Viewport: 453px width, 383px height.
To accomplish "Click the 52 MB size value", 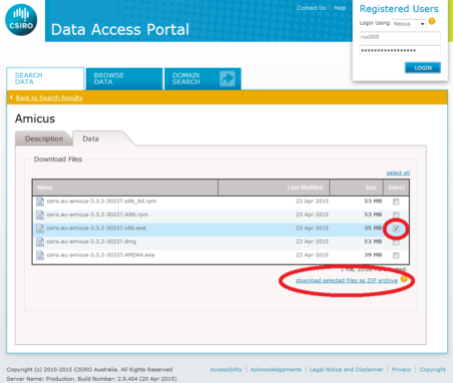I will tap(373, 241).
